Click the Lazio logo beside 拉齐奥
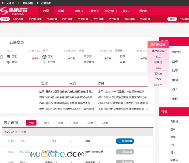The height and width of the screenshot is (163, 189). [44, 62]
